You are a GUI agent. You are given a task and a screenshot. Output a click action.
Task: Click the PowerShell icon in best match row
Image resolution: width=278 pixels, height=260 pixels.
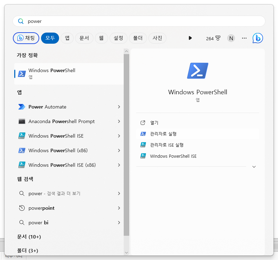(x=22, y=74)
